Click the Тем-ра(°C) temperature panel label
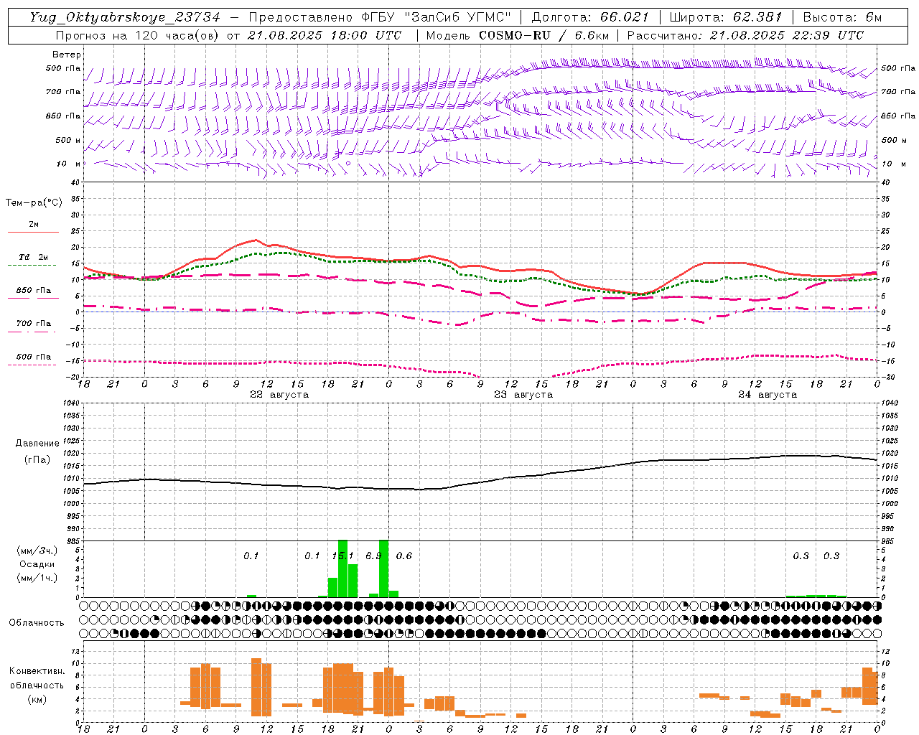Screen dimensions: 919x735 34,203
